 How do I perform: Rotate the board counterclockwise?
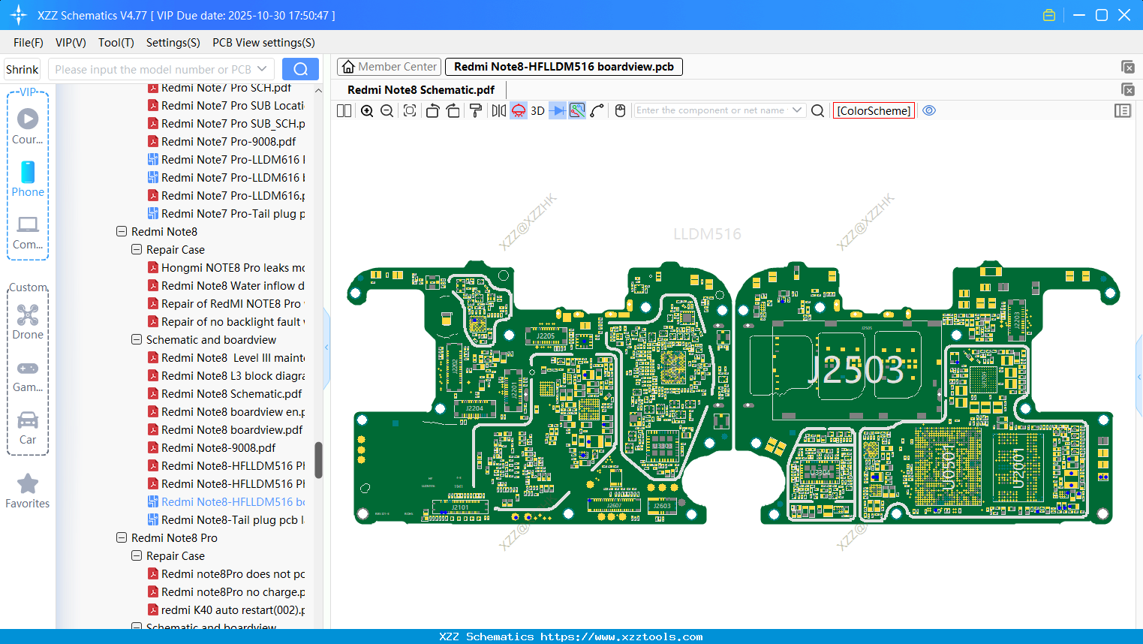coord(432,110)
